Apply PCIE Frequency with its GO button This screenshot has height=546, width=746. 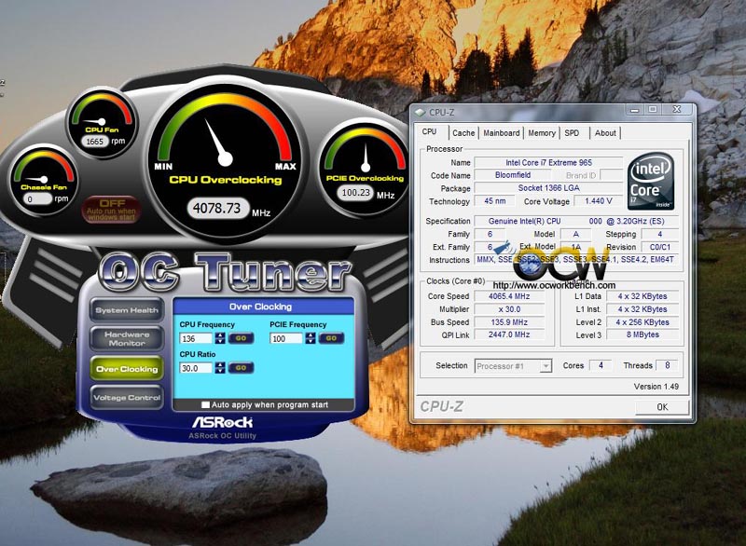tap(331, 338)
